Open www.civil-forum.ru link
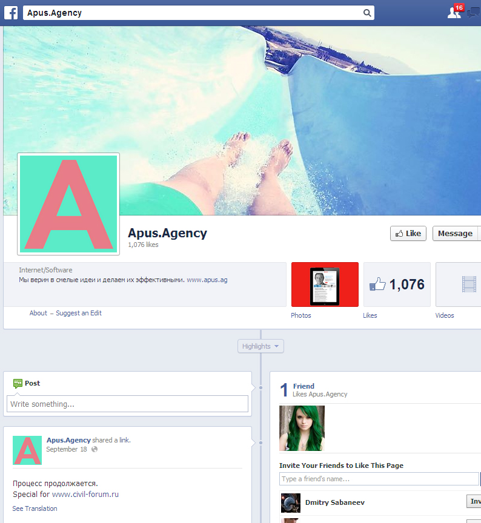481x523 pixels. 85,495
